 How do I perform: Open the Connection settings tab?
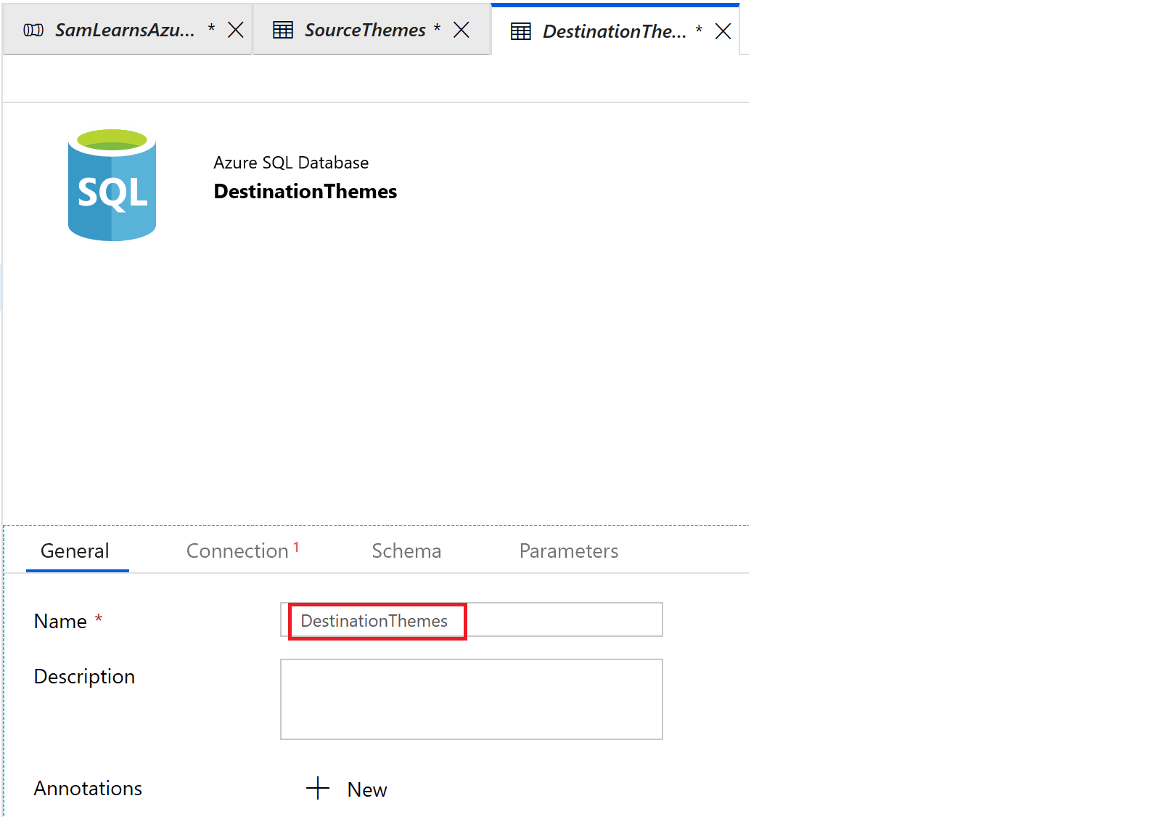click(x=237, y=551)
